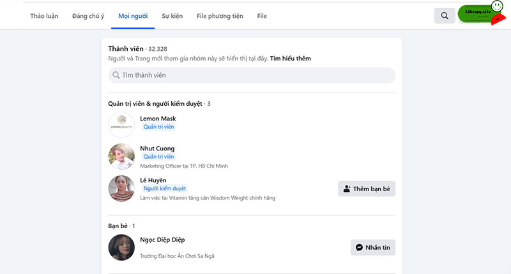Click Messenger icon in Nhắn tin button

(x=359, y=247)
